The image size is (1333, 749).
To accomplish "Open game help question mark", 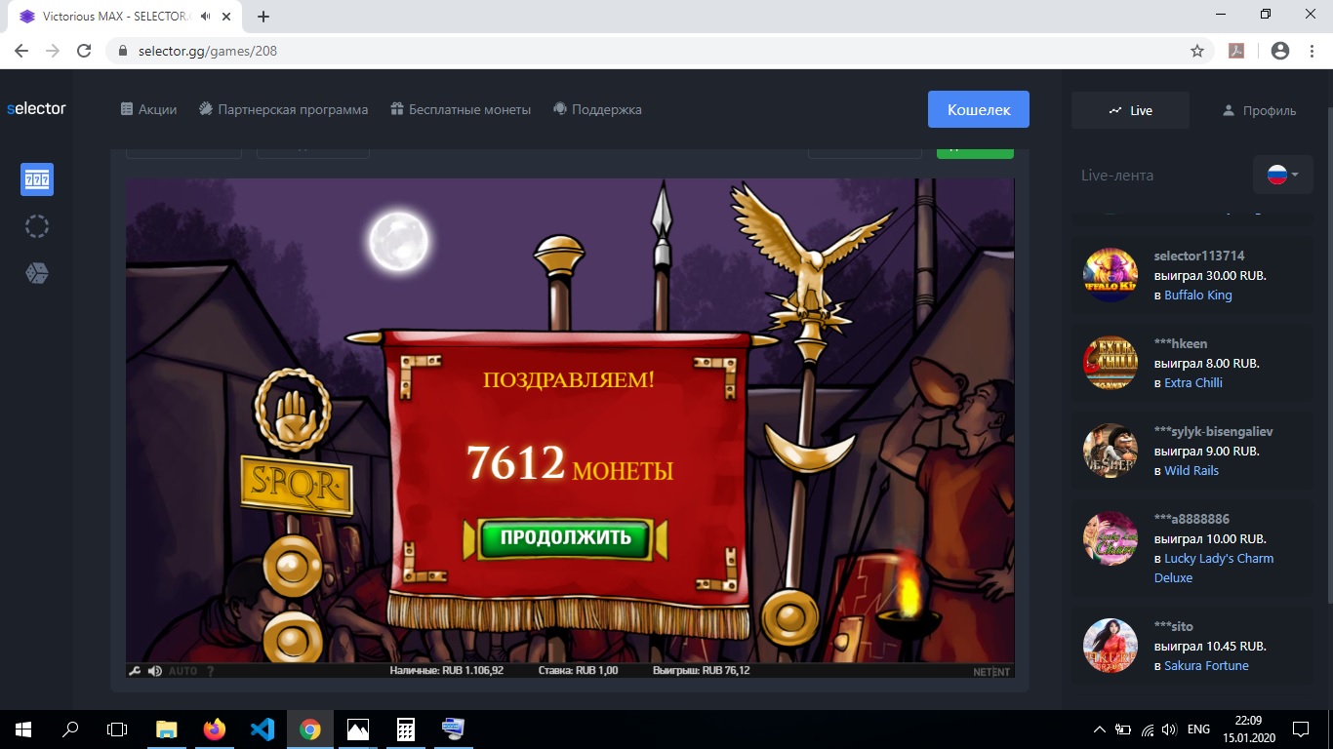I will [x=210, y=671].
